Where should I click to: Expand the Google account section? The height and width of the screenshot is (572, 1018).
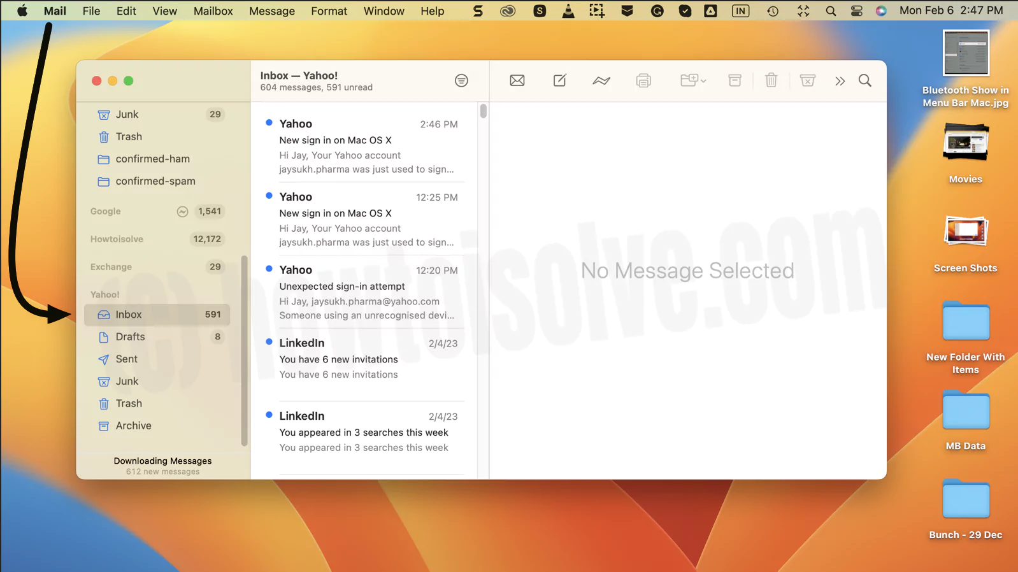click(x=106, y=211)
